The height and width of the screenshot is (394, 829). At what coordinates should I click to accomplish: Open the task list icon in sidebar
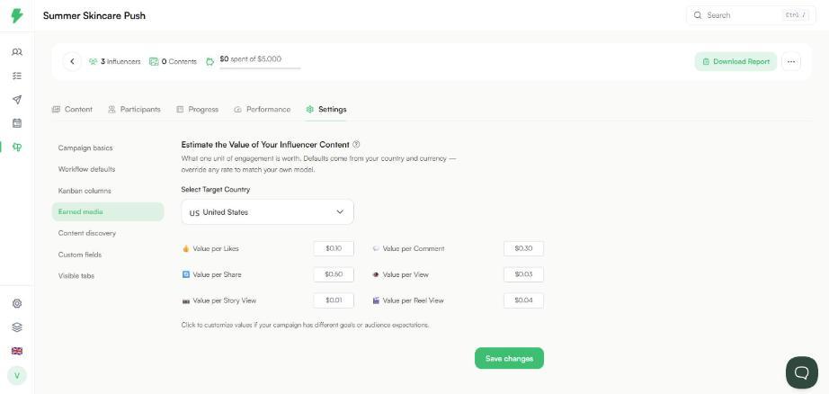(x=17, y=76)
